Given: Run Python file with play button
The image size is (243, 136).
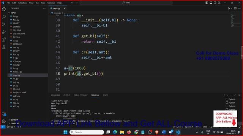Looking at the screenshot, I should click(x=229, y=8).
